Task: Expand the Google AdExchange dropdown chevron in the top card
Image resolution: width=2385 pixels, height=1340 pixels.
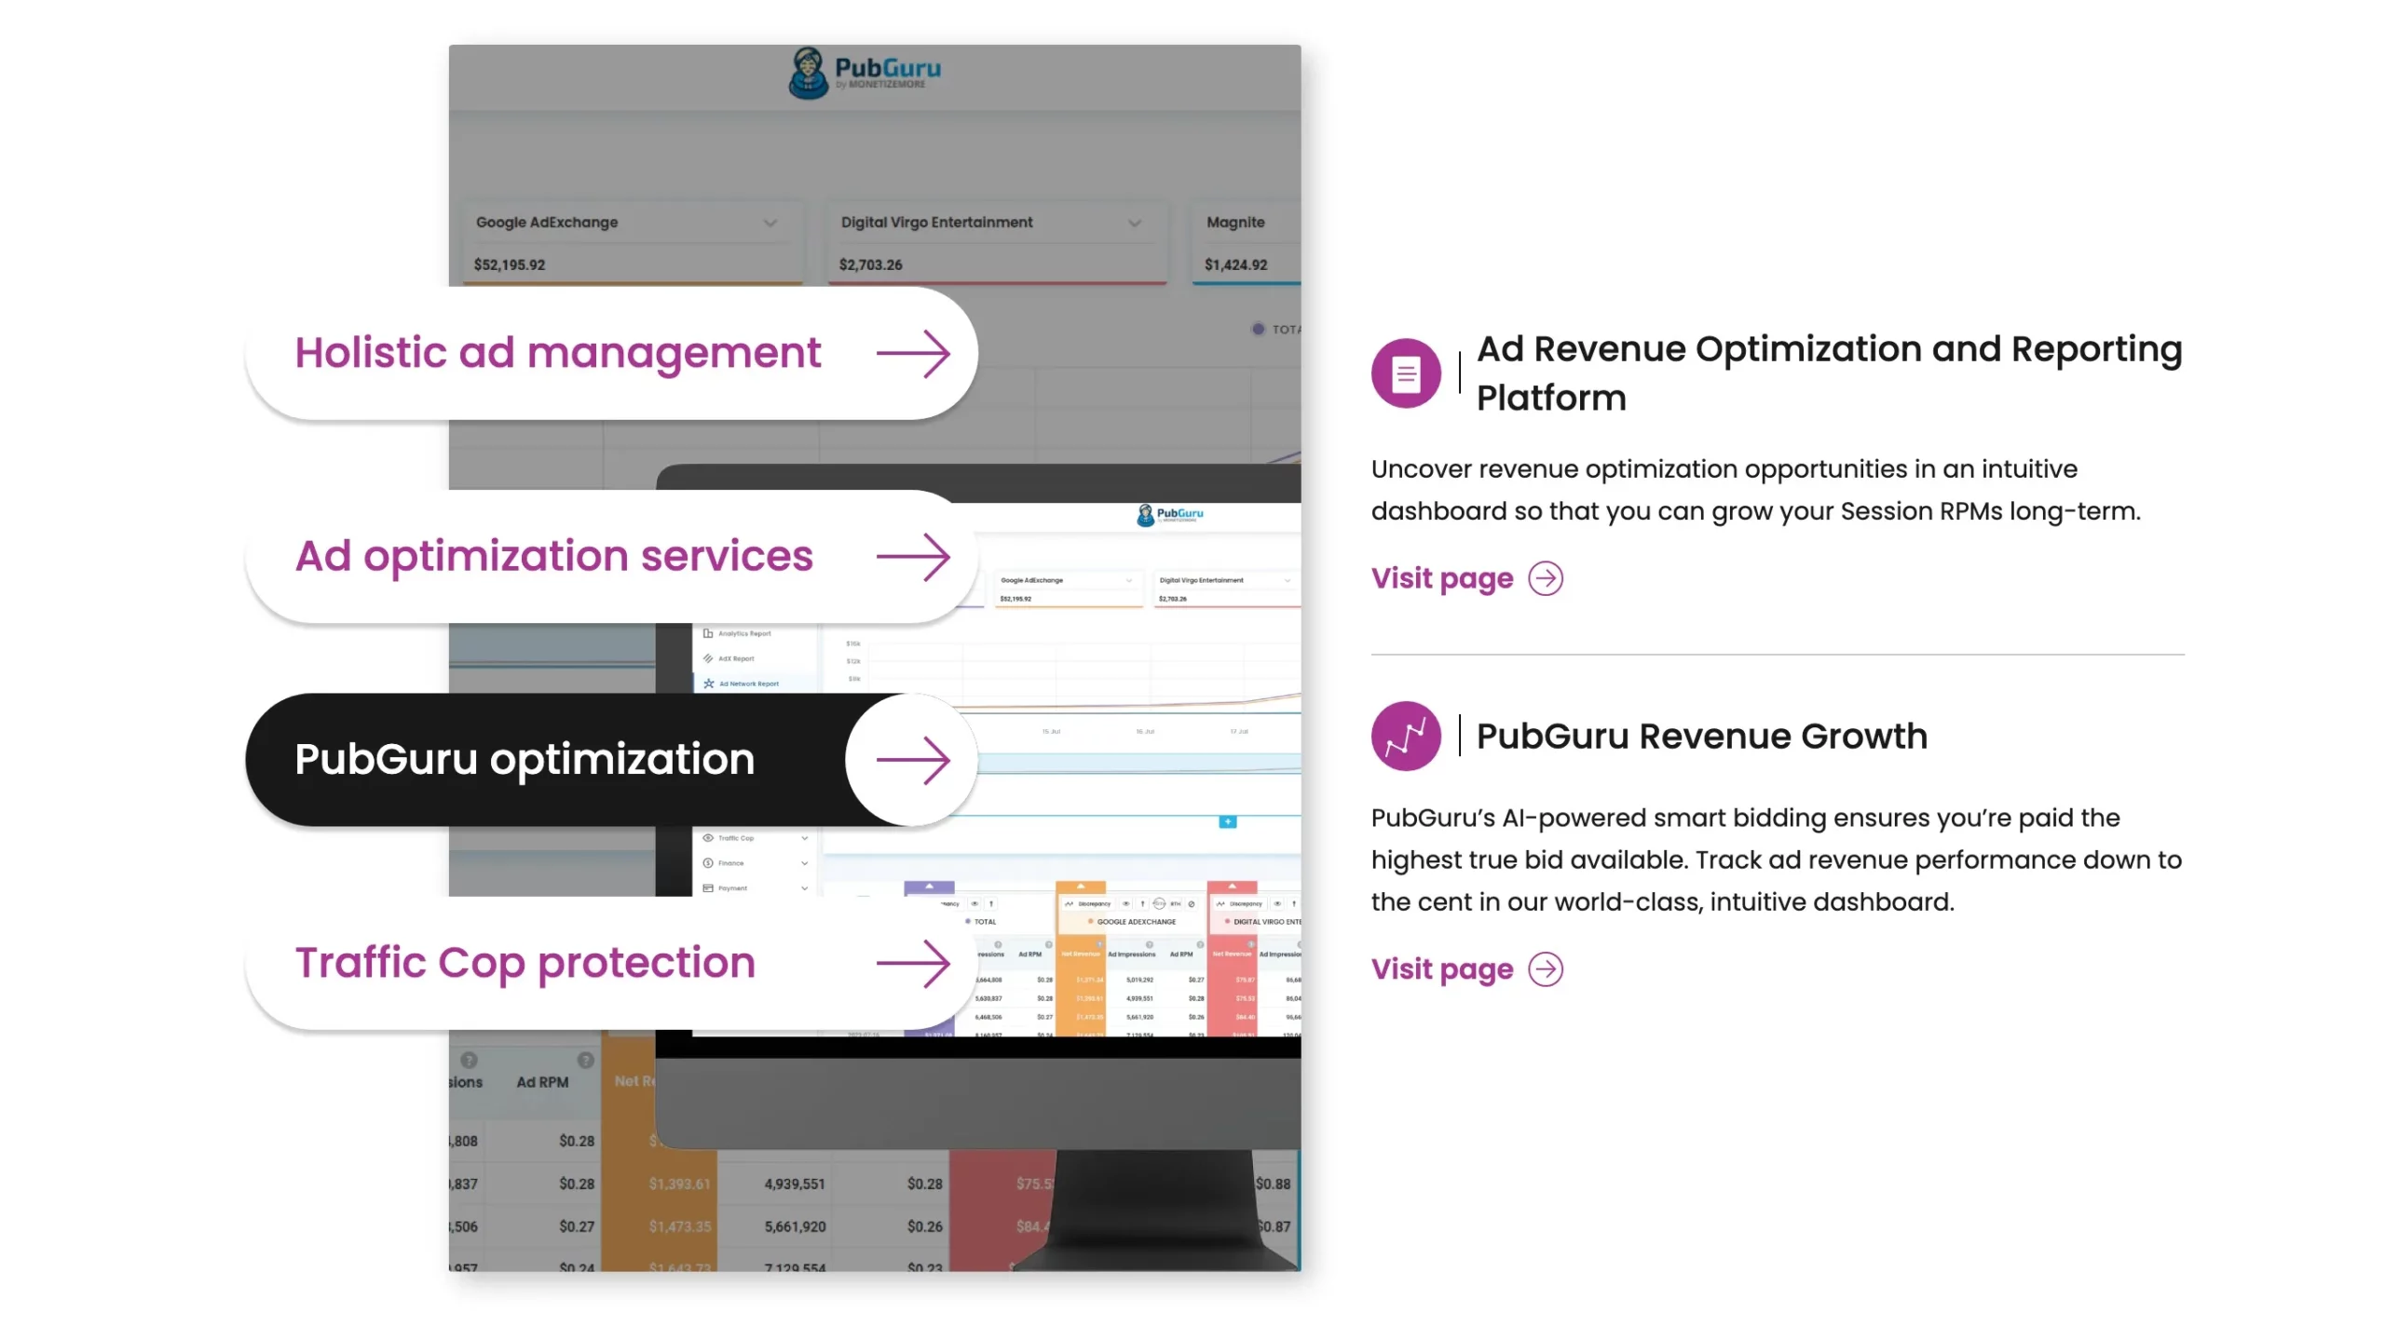Action: [x=770, y=223]
